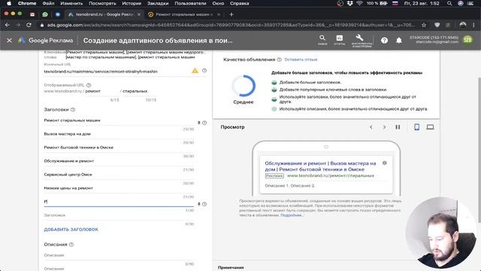Edit headline 'Ремонт бытовой техники в Омске'
This screenshot has width=481, height=271.
119,148
